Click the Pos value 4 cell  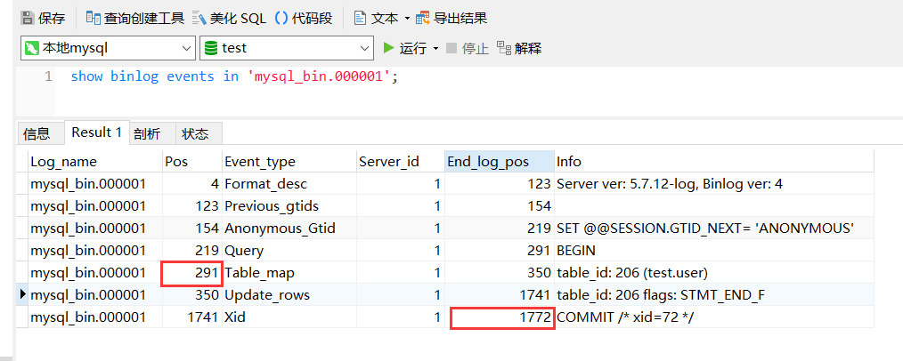click(x=192, y=184)
